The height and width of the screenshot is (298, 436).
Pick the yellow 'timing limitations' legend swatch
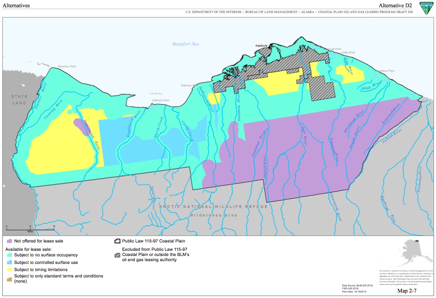pyautogui.click(x=9, y=269)
